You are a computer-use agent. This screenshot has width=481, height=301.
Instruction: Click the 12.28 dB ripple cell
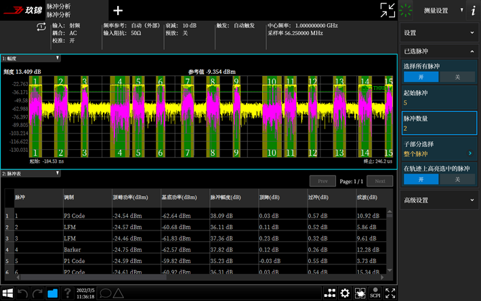tap(371, 249)
